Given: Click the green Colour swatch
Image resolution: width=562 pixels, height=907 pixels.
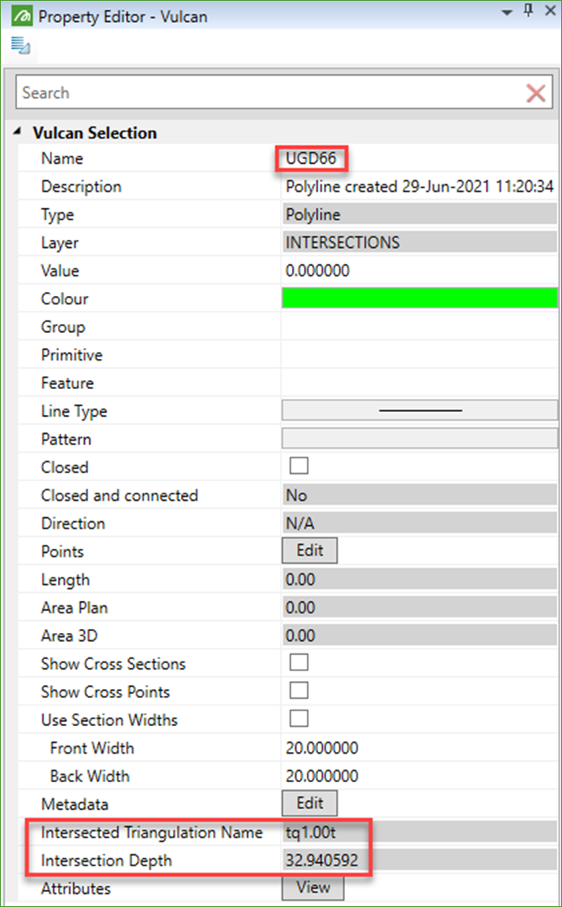Looking at the screenshot, I should click(x=419, y=299).
